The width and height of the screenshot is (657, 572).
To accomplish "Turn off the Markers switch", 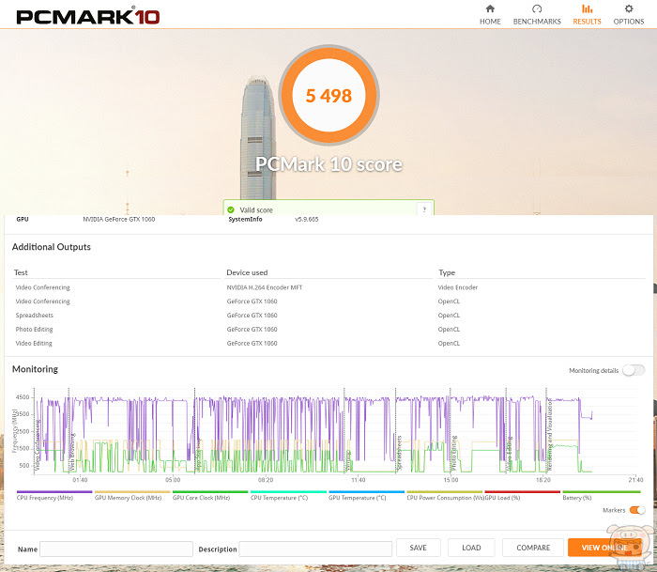I will coord(637,510).
